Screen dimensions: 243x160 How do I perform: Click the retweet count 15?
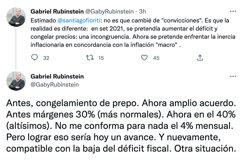(x=101, y=58)
